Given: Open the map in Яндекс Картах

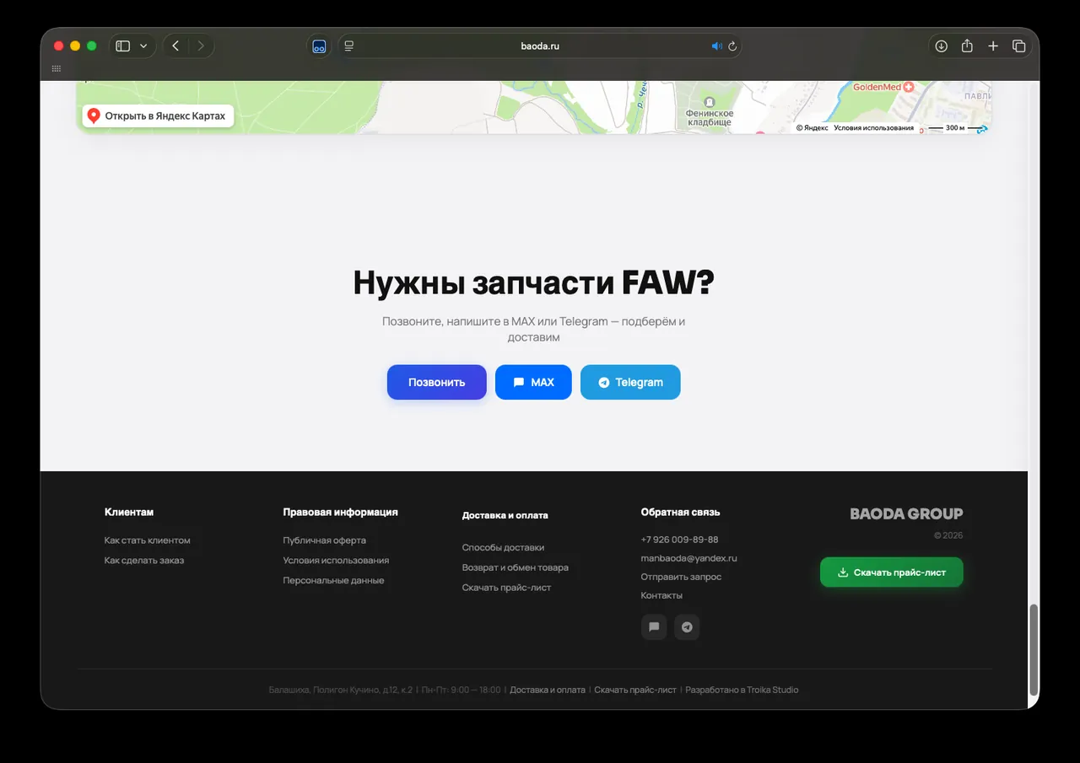Looking at the screenshot, I should (x=158, y=116).
